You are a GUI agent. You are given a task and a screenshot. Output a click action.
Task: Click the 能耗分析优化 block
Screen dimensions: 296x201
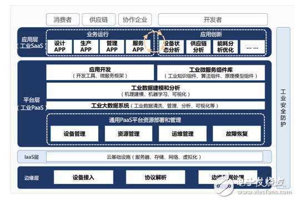tap(225, 47)
